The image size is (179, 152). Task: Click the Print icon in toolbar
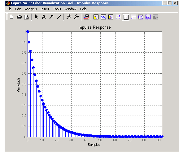click(19, 17)
